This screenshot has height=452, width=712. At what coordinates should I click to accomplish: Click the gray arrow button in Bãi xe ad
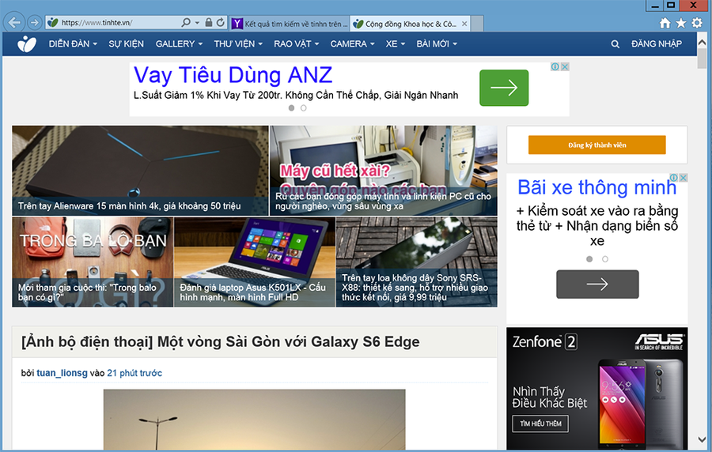click(597, 284)
